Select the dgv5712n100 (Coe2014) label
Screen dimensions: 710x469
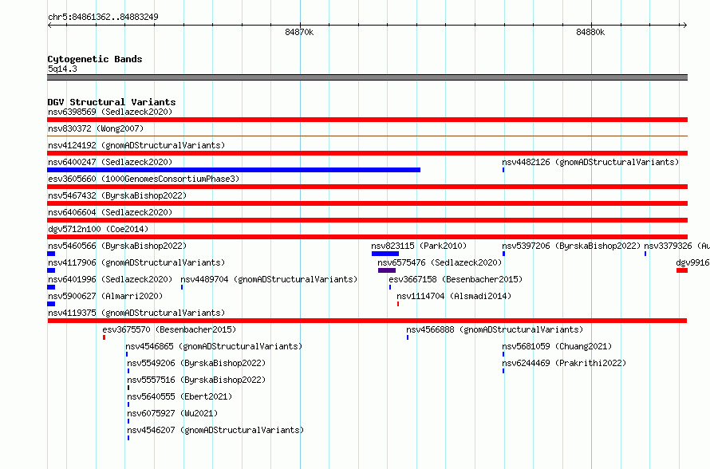coord(98,229)
